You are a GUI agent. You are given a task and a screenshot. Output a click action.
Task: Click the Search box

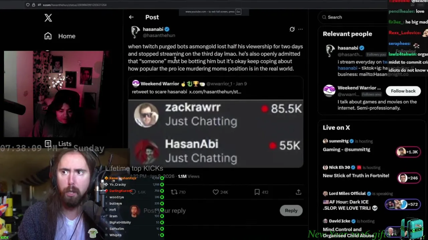click(353, 17)
